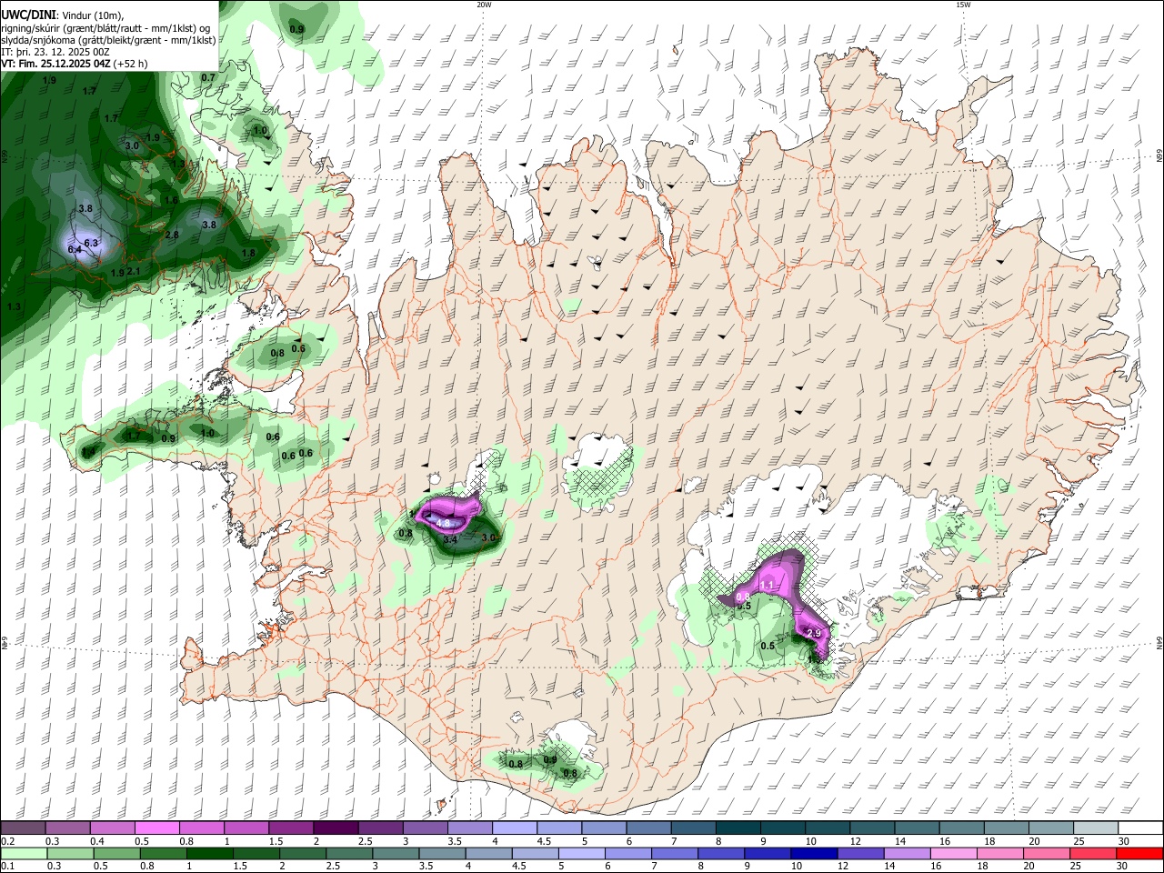Click the 6.4 precipitation value
This screenshot has width=1164, height=873.
[x=75, y=250]
